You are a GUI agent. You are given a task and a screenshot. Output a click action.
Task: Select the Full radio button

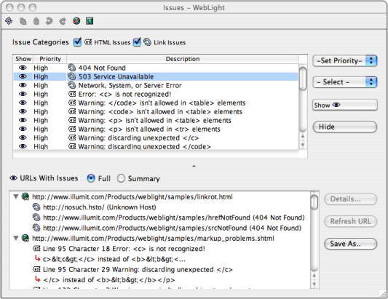[91, 178]
